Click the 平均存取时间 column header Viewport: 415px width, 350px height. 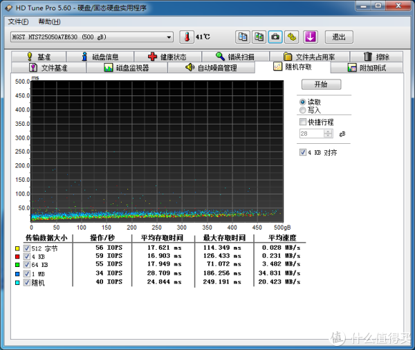click(162, 238)
